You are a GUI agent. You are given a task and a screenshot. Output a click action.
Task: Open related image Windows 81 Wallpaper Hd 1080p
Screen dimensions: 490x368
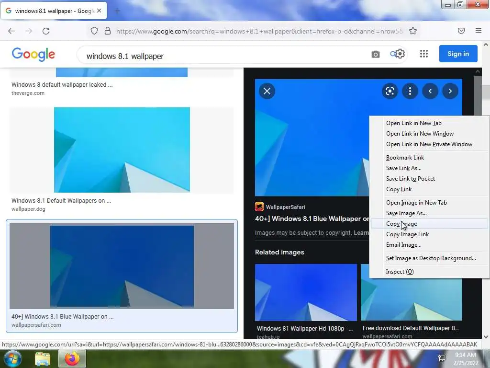[306, 292]
